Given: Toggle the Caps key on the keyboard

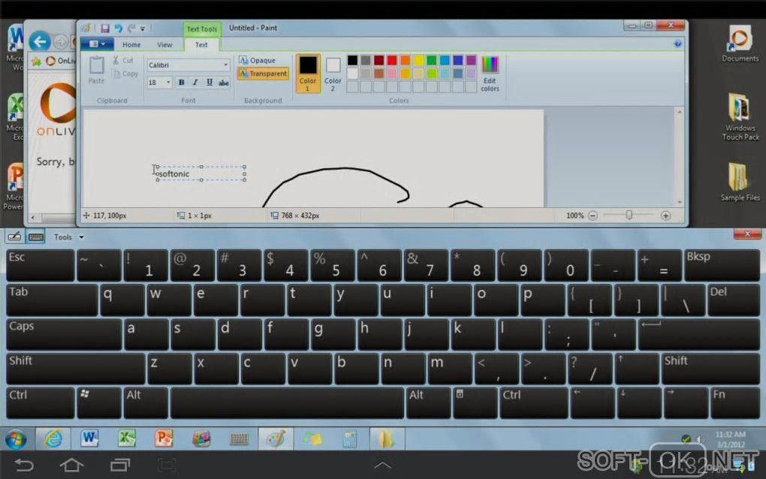Looking at the screenshot, I should [x=64, y=334].
